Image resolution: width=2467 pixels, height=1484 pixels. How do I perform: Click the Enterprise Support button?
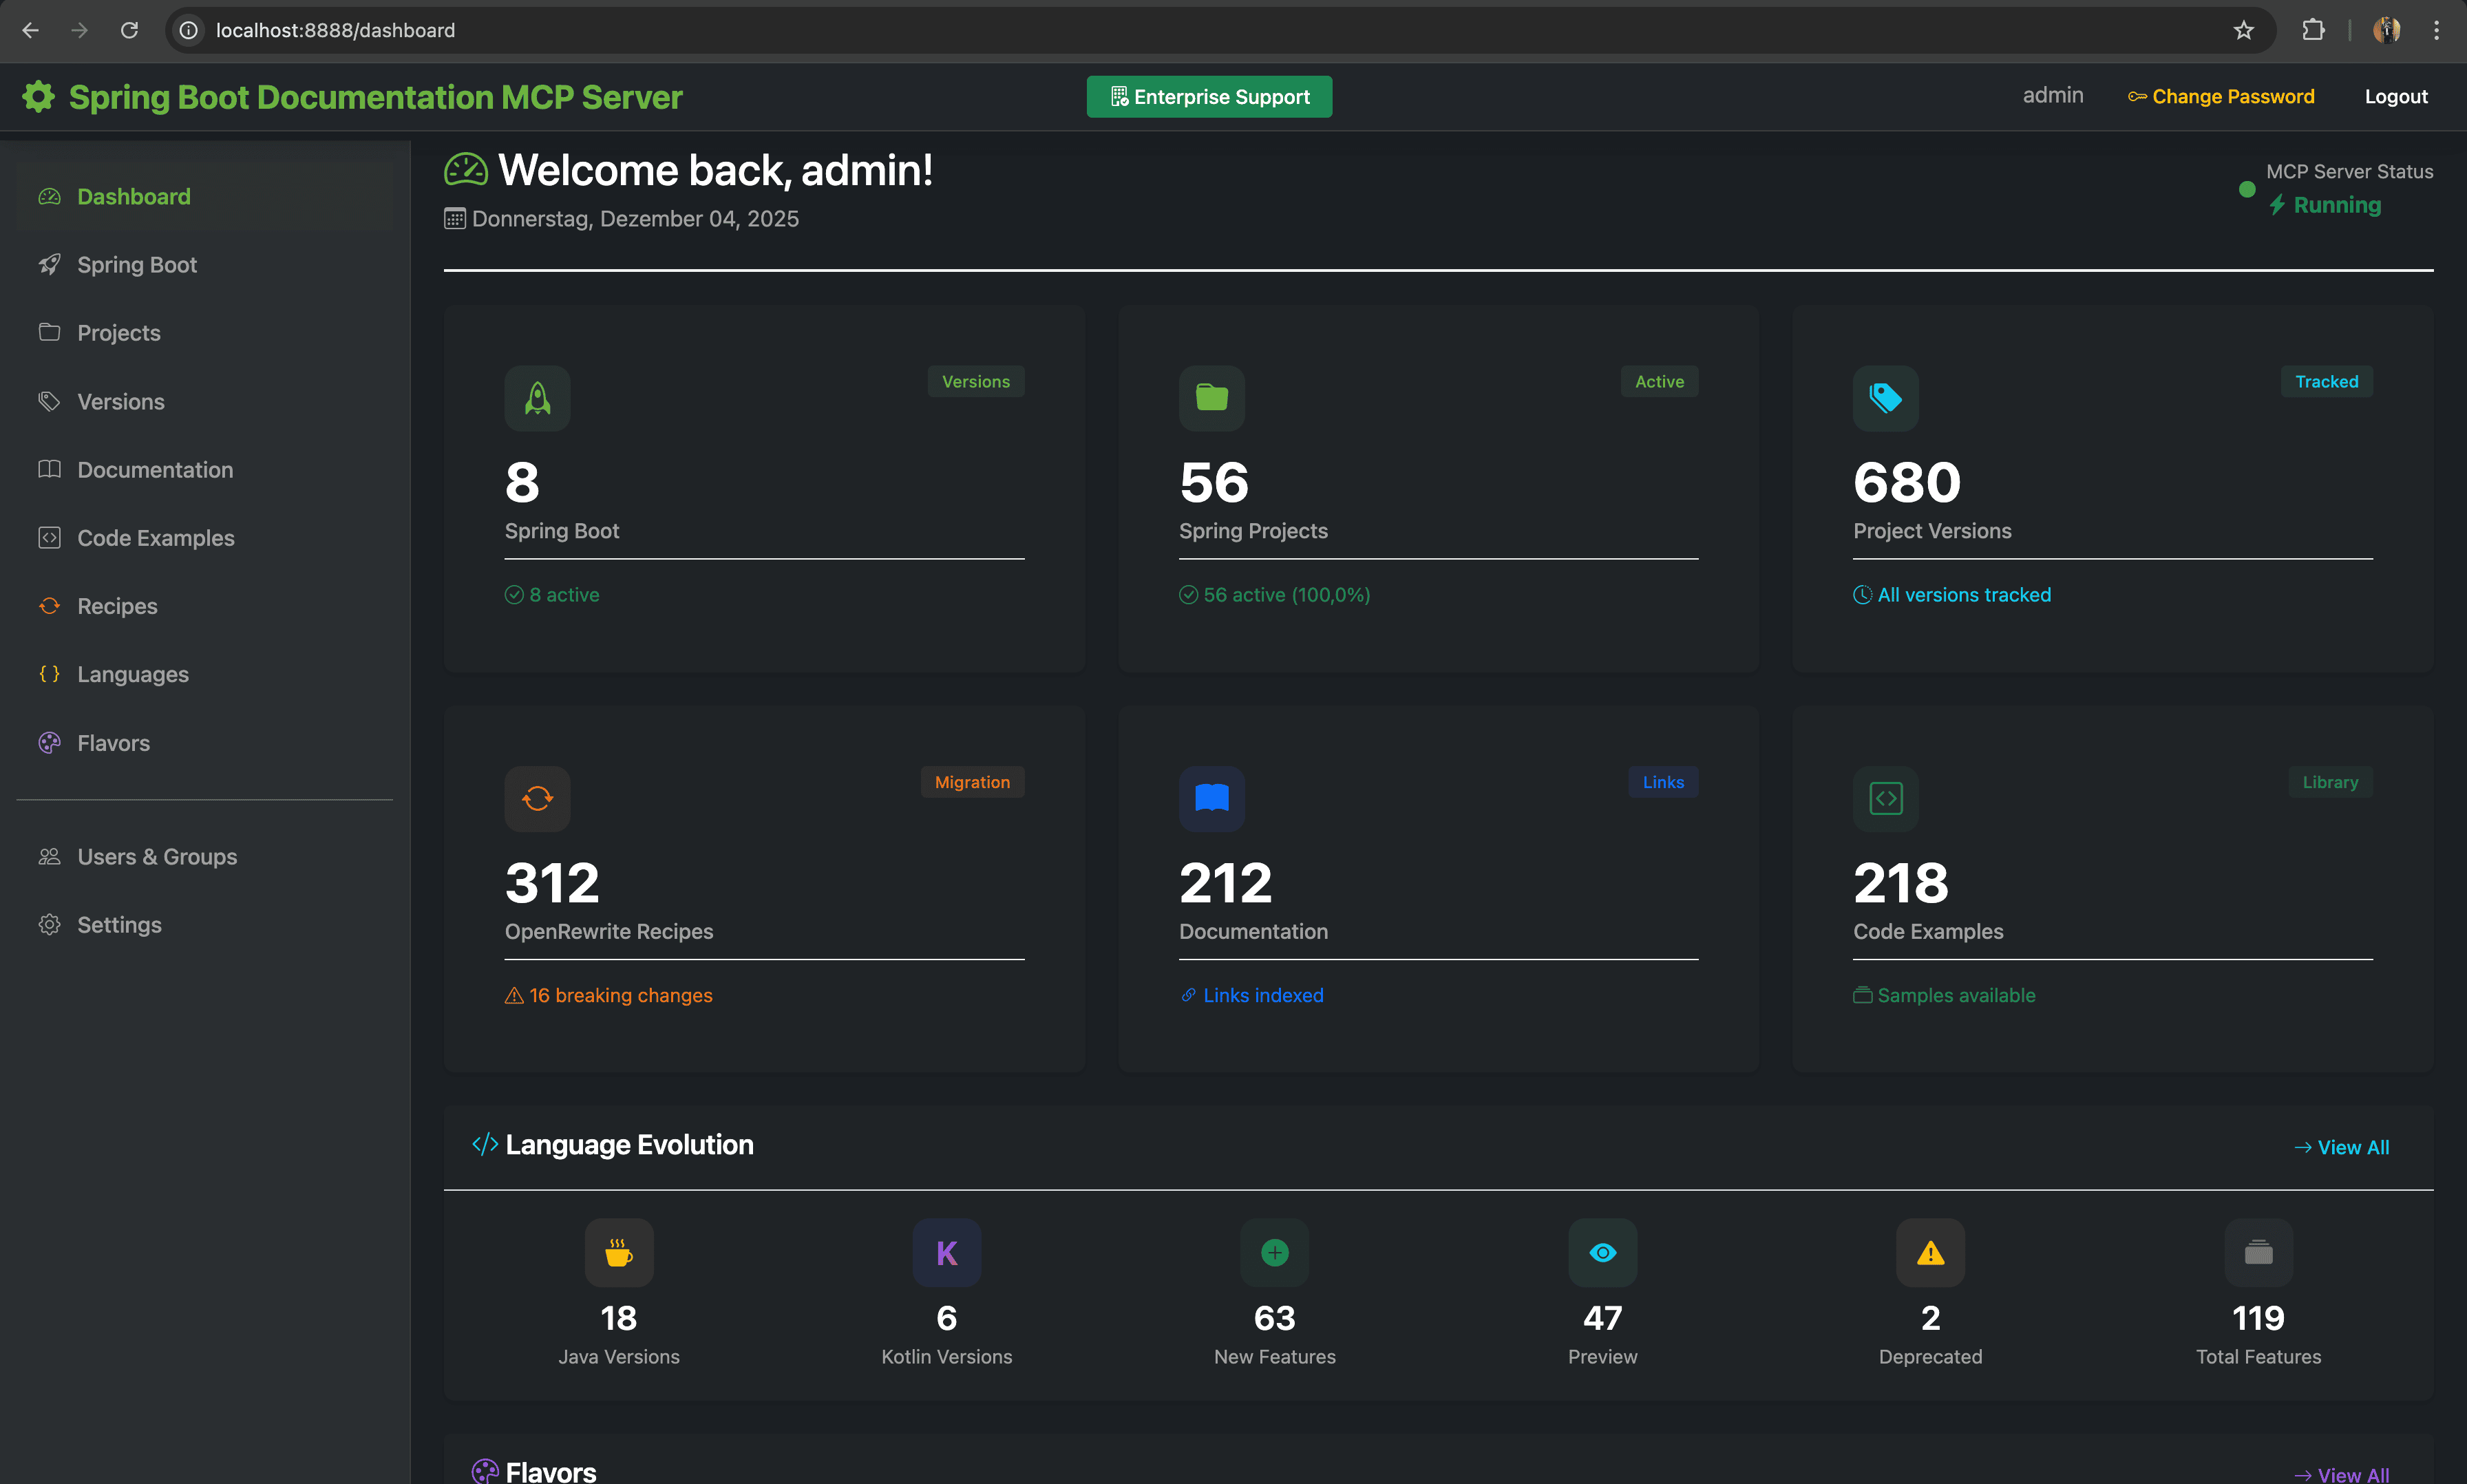[x=1208, y=96]
